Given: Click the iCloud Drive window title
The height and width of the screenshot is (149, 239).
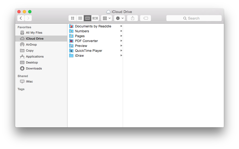Looking at the screenshot, I should (x=122, y=12).
